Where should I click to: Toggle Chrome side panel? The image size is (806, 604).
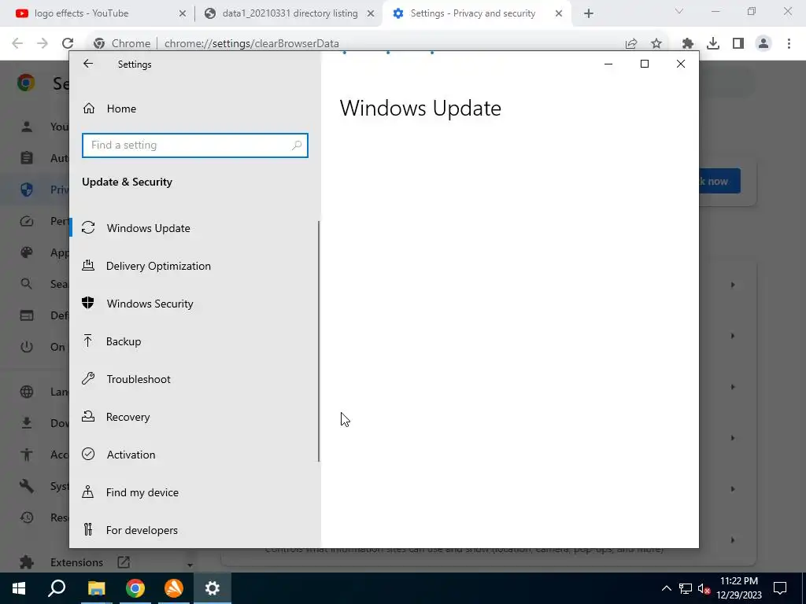click(738, 44)
